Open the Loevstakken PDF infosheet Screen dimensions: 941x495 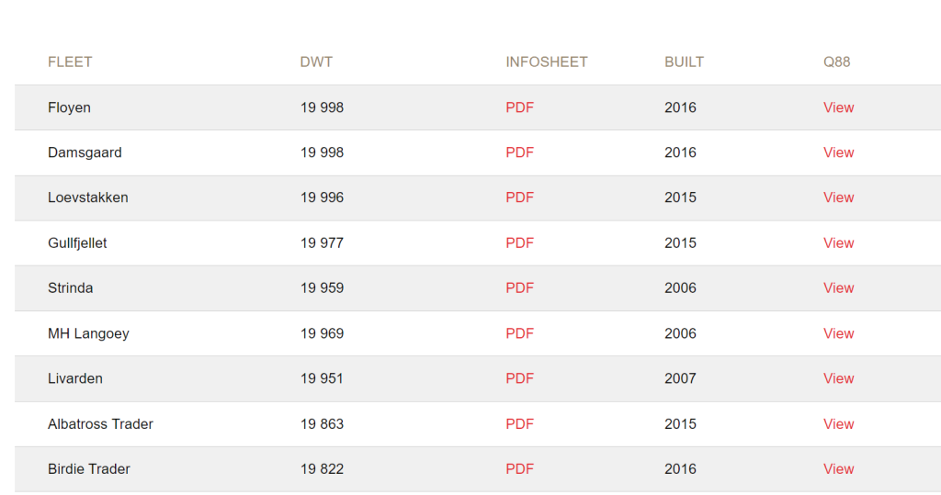(519, 197)
